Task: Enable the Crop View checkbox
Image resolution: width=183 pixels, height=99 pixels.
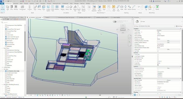Action: [x=158, y=54]
